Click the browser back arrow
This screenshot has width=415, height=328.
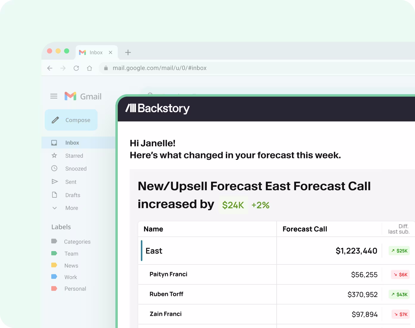[x=50, y=68]
